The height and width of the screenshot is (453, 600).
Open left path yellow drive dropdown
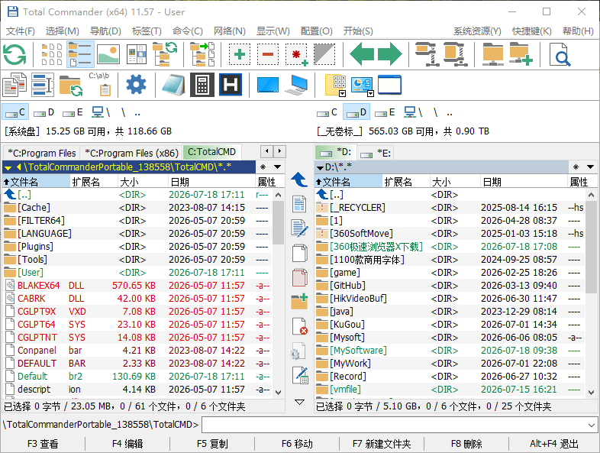click(8, 167)
